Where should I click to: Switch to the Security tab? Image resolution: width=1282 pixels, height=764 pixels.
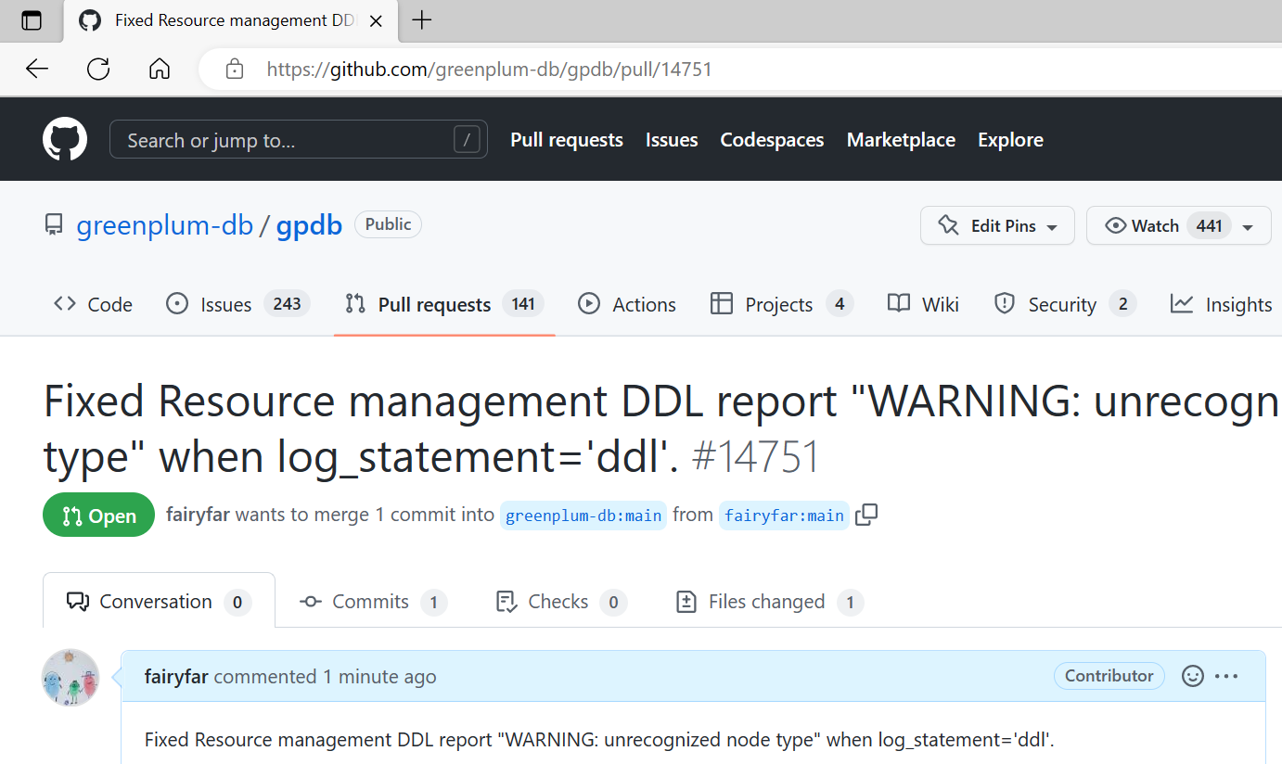(x=1065, y=304)
